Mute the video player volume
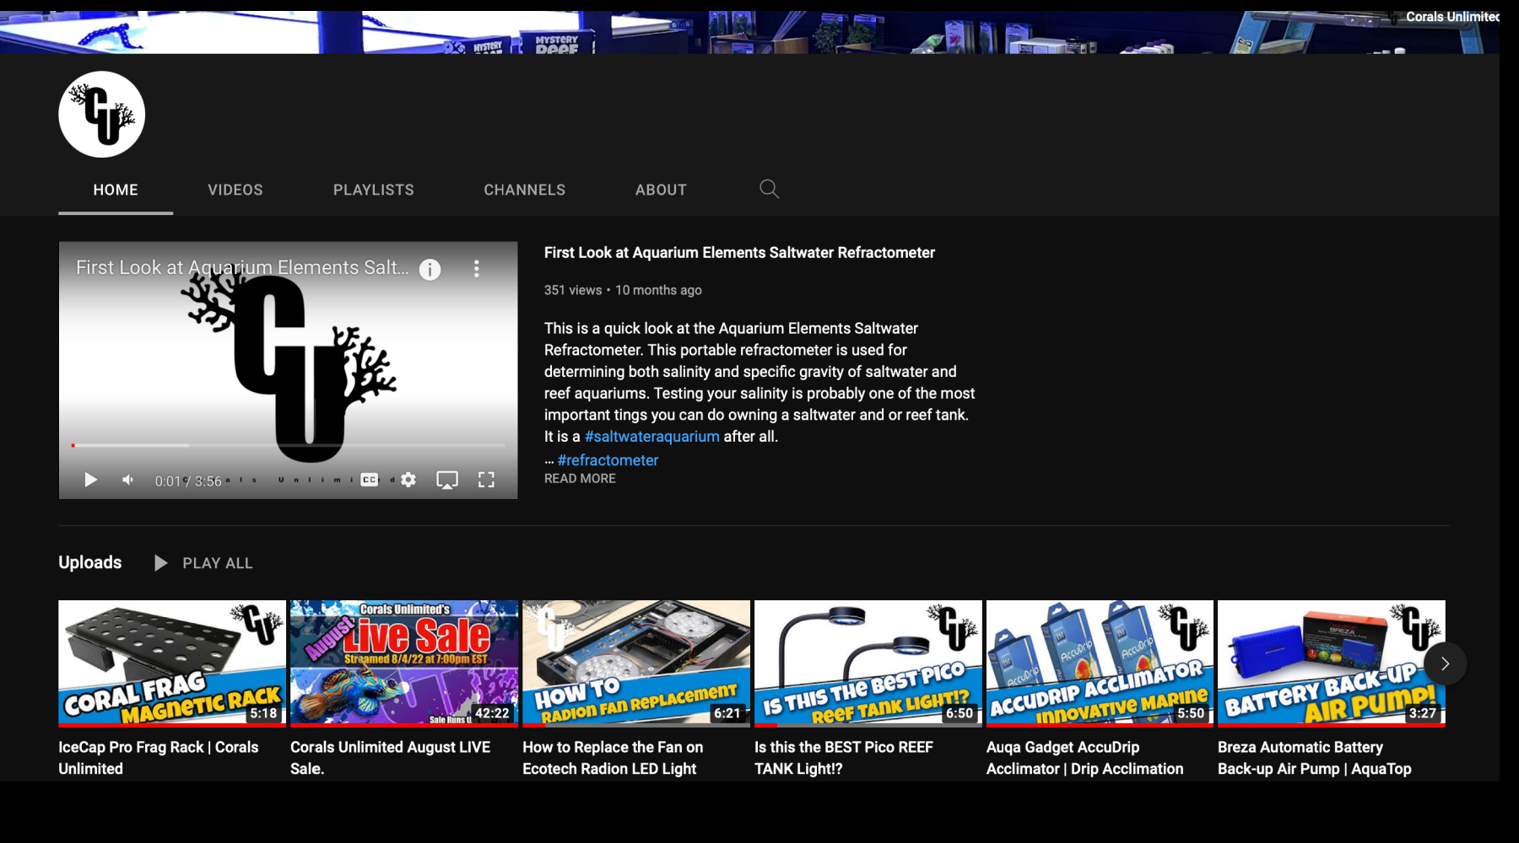This screenshot has height=843, width=1519. coord(127,480)
